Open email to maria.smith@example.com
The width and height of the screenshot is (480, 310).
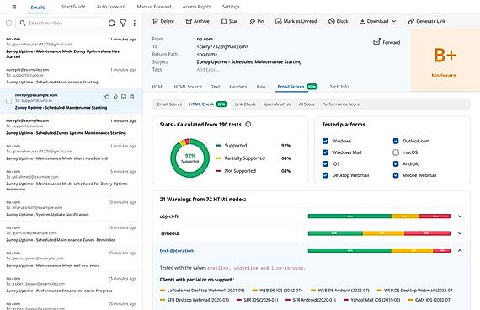(x=71, y=208)
